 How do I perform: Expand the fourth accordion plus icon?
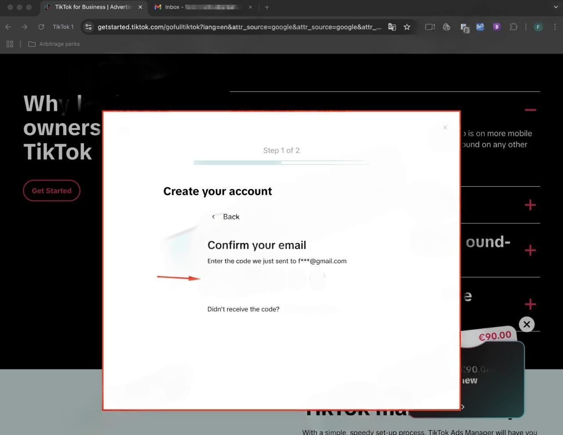[530, 304]
